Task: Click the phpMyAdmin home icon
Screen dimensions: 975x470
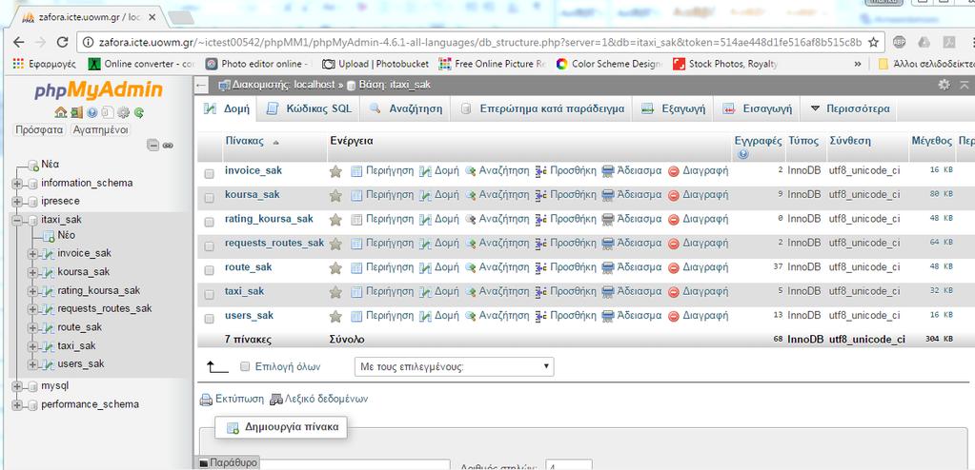Action: 60,113
